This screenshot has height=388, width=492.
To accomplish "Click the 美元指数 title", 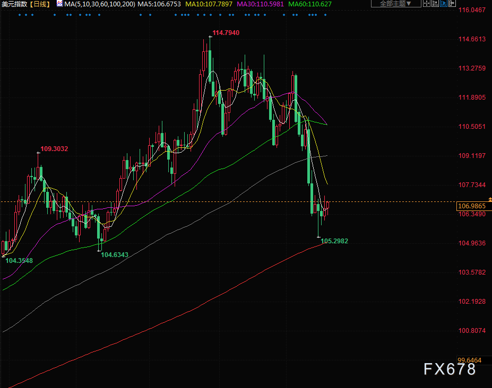I will (14, 4).
